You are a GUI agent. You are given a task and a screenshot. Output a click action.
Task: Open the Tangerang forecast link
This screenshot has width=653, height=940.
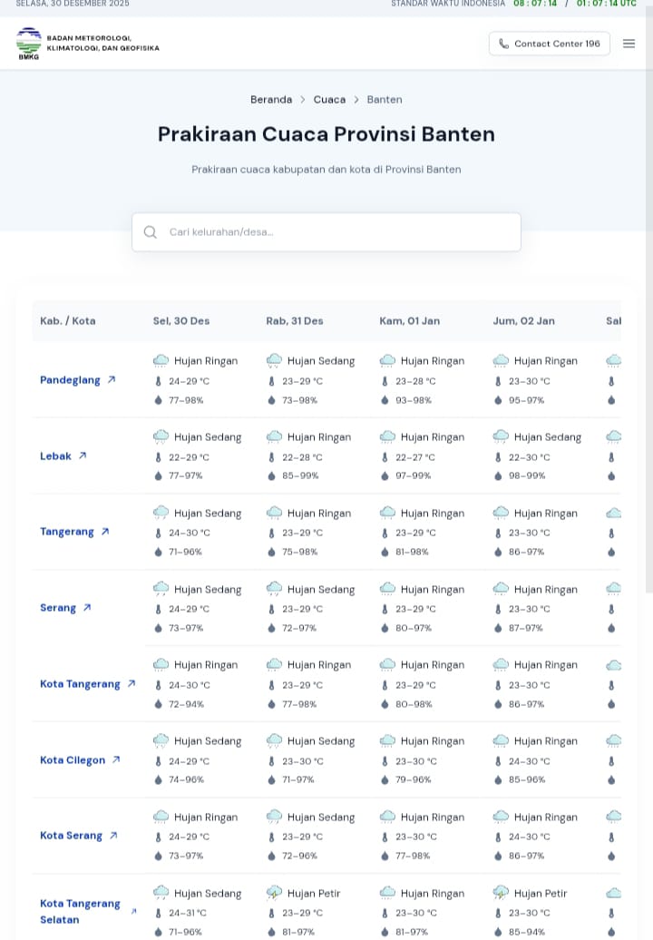click(x=67, y=532)
